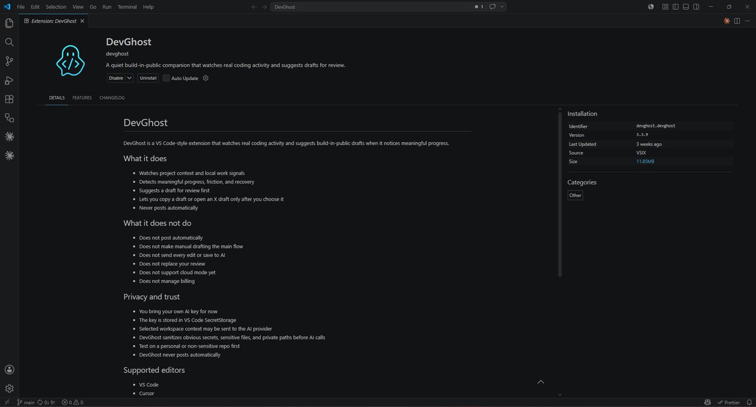Open the editor More Actions ellipsis
The image size is (756, 407).
click(x=747, y=21)
